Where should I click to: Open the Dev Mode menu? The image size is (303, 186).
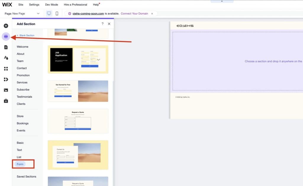click(51, 4)
